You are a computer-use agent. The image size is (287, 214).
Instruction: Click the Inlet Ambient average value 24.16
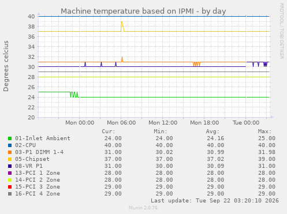[x=215, y=138]
